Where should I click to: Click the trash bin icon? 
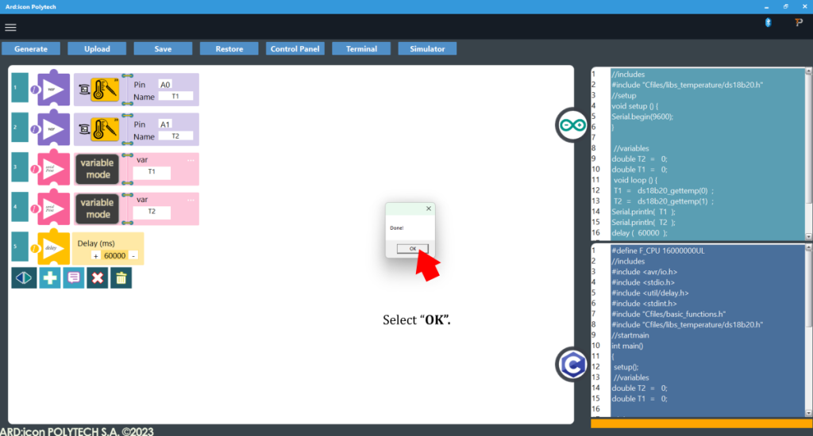tap(121, 277)
